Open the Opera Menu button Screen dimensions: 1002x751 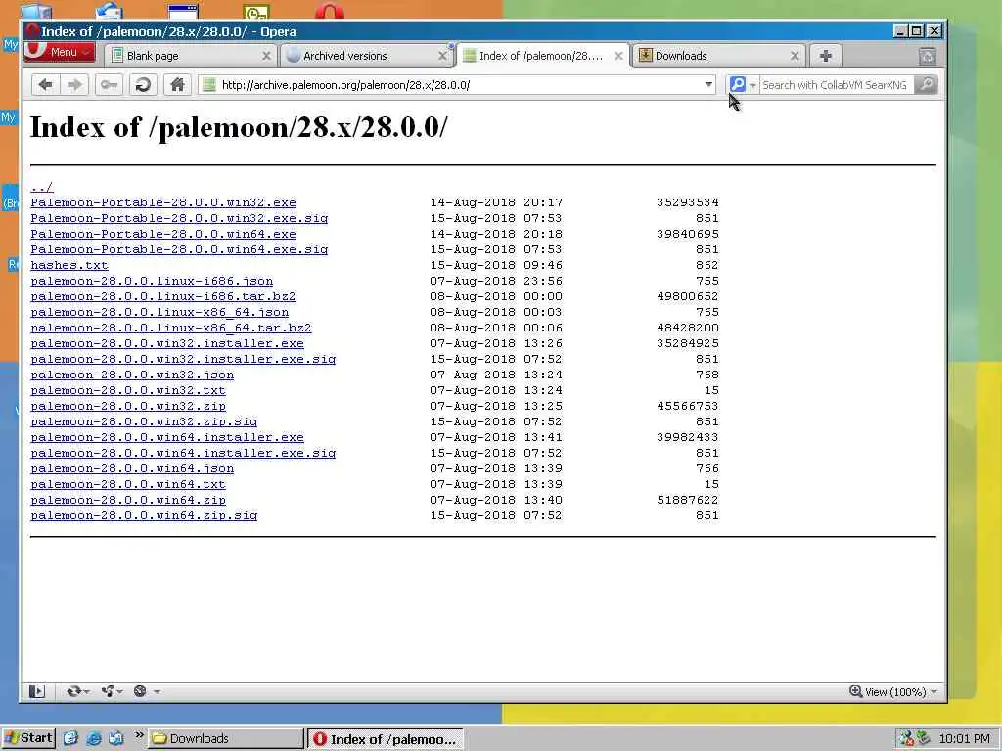pyautogui.click(x=60, y=53)
